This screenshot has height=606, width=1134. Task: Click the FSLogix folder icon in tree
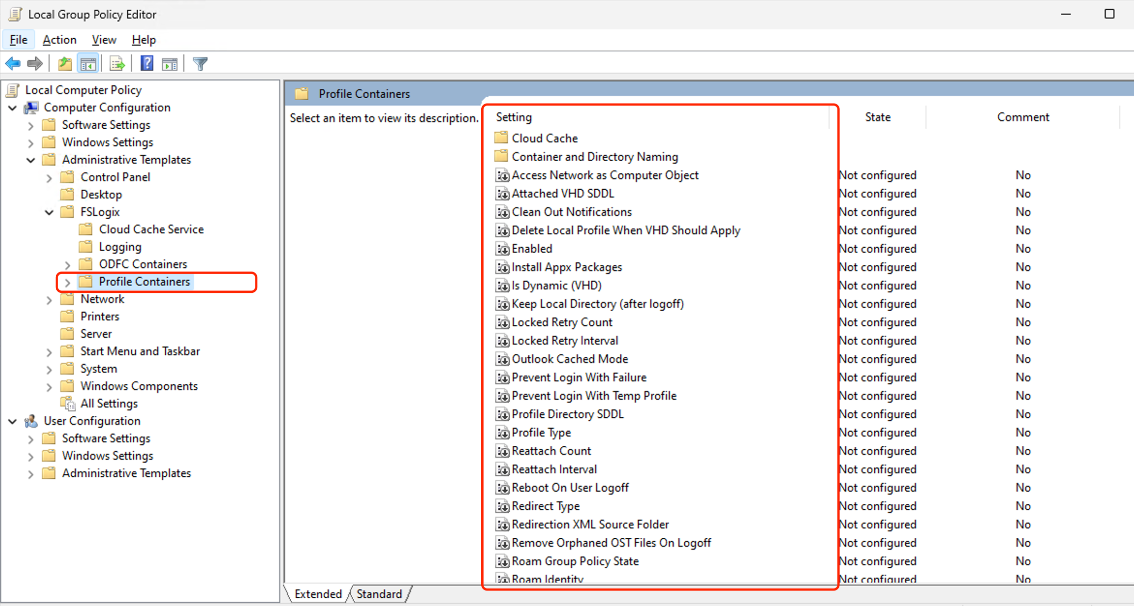coord(67,212)
